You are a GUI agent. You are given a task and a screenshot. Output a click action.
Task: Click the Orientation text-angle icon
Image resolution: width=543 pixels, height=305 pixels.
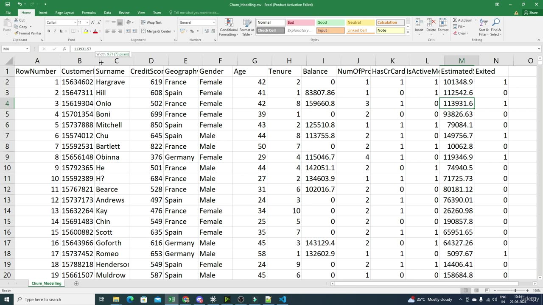pyautogui.click(x=129, y=22)
